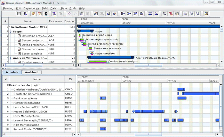The width and height of the screenshot is (224, 137).
Task: Click the percent complete toolbar icon
Action: click(x=164, y=14)
